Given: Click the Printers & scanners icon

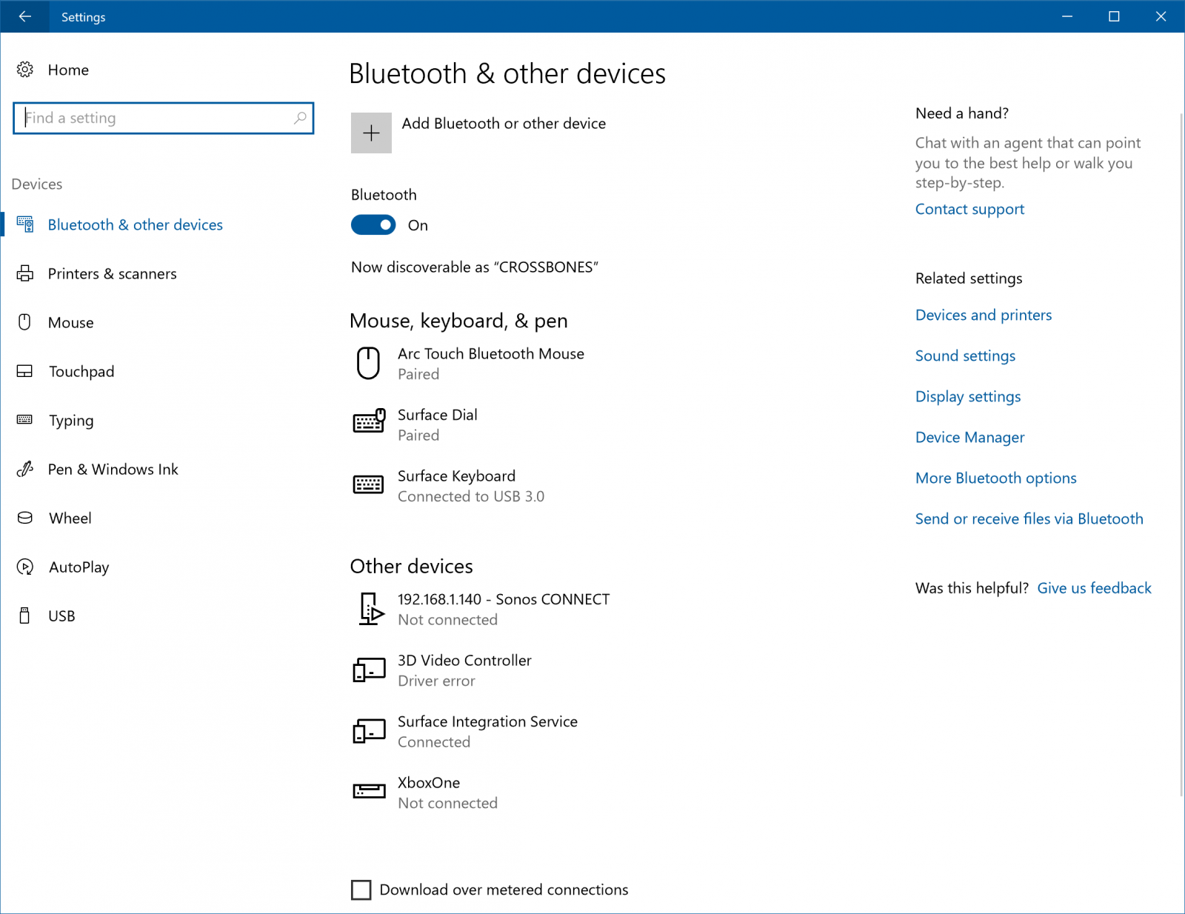Looking at the screenshot, I should coord(25,273).
